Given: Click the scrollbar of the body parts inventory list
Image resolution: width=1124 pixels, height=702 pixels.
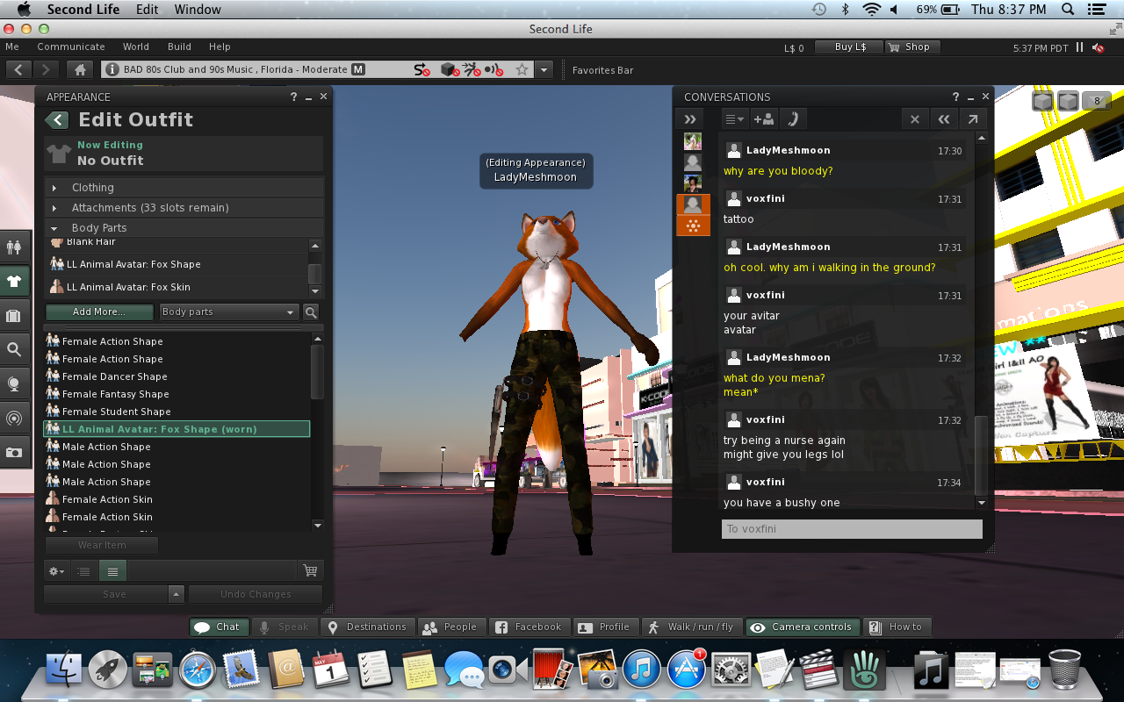Looking at the screenshot, I should coord(318,372).
